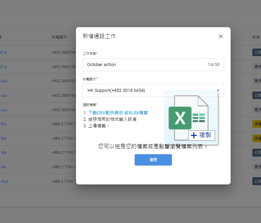
Task: Close the 新增通話工作 dialog
Action: tap(221, 36)
